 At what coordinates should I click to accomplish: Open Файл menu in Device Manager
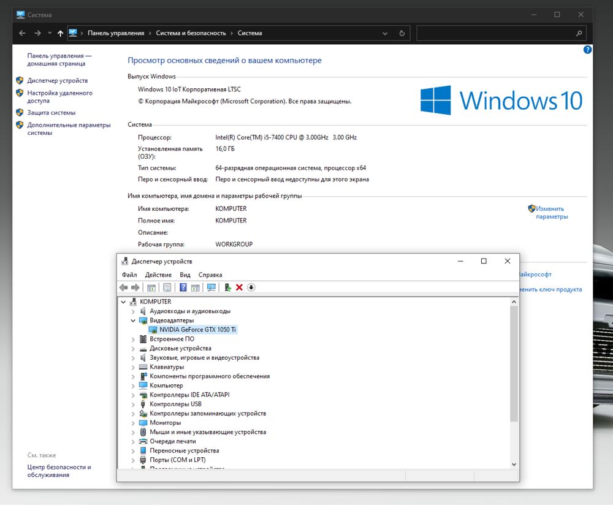(129, 275)
